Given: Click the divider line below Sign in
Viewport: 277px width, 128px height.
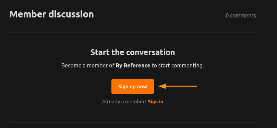Looking at the screenshot, I should pyautogui.click(x=132, y=123).
